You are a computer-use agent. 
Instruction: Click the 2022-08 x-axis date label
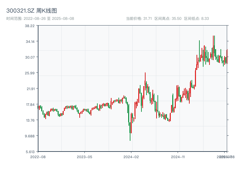(38, 156)
